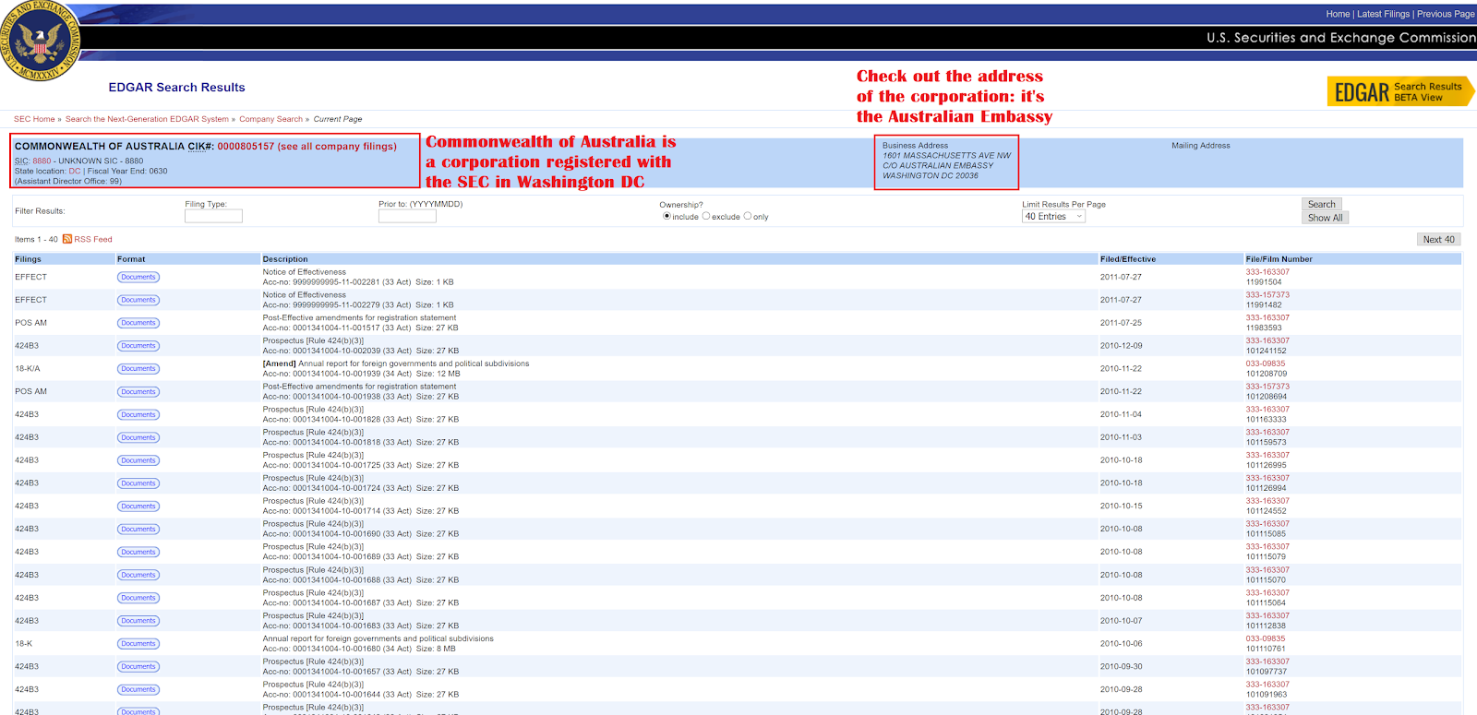Open Documents for 424B3 filed 2010-10-07
Viewport: 1477px width, 715px height.
(138, 621)
